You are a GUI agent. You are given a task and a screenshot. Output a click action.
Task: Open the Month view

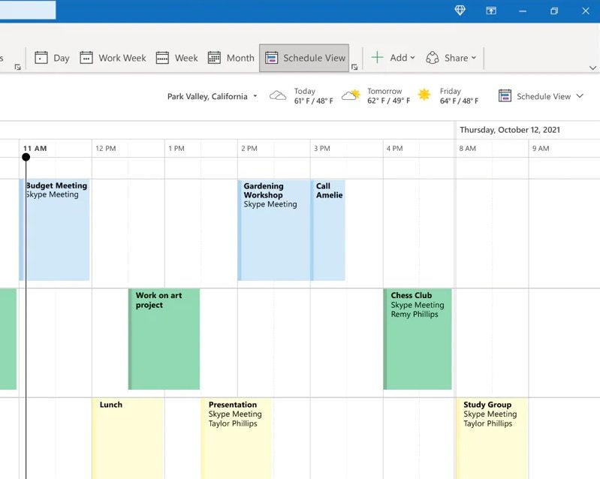tap(231, 58)
